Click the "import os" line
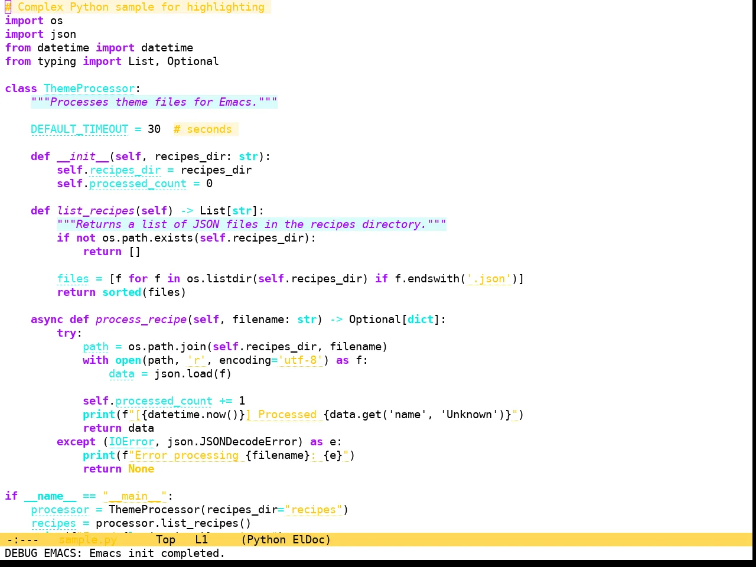 coord(34,21)
